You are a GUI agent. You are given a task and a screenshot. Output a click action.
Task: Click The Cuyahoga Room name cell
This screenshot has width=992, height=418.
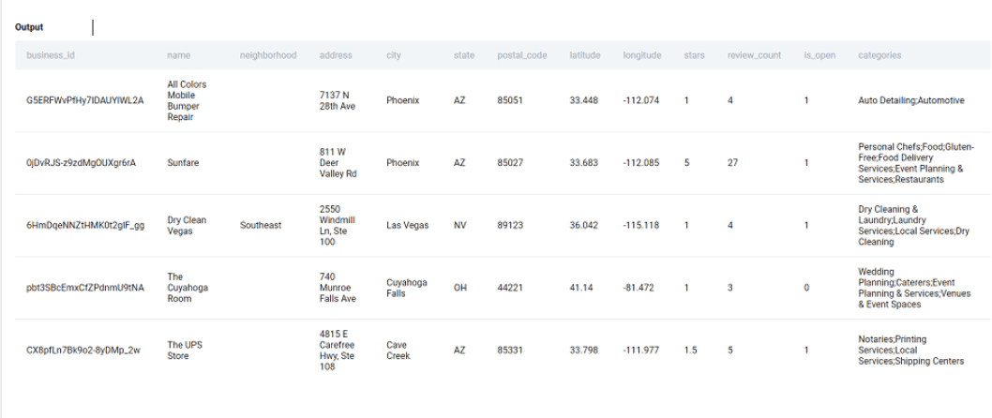(188, 288)
